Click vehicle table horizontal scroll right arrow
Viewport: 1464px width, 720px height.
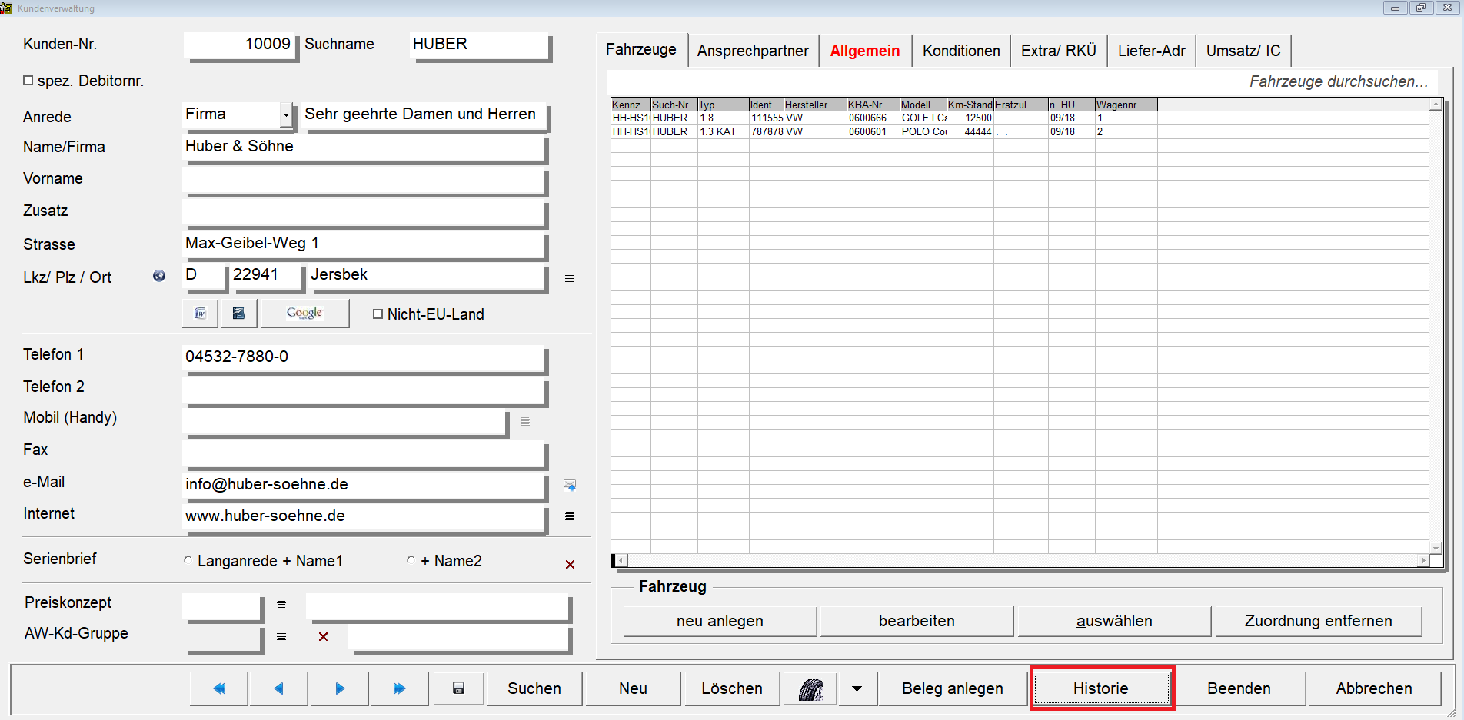click(1423, 560)
